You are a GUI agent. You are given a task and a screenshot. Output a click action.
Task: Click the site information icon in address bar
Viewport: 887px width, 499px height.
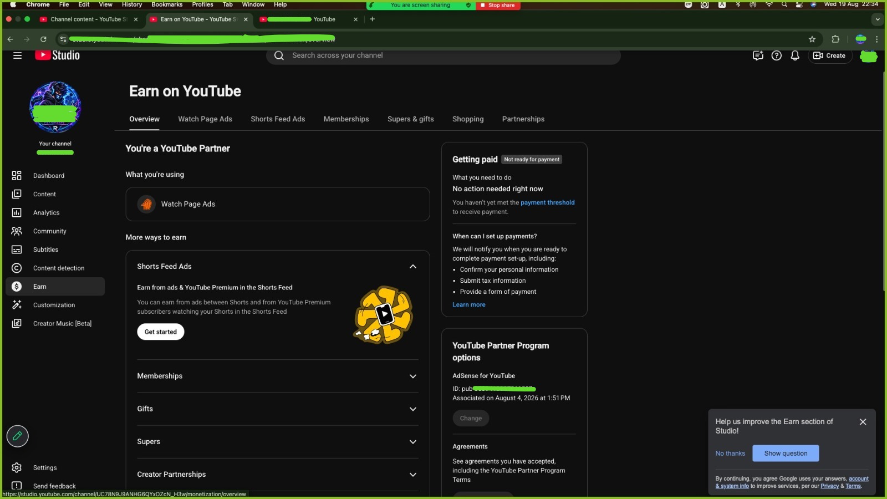pos(63,39)
